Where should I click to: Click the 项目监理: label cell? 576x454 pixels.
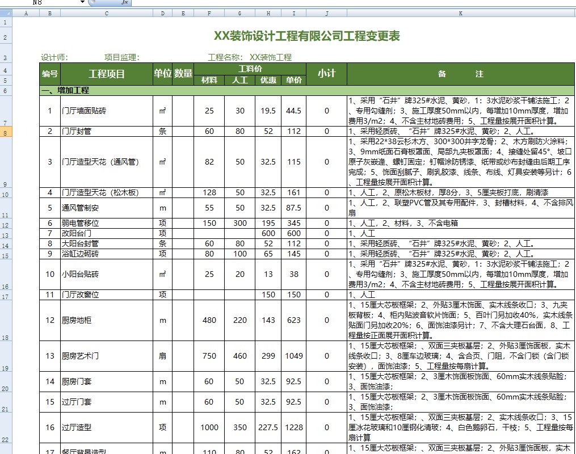pos(121,57)
